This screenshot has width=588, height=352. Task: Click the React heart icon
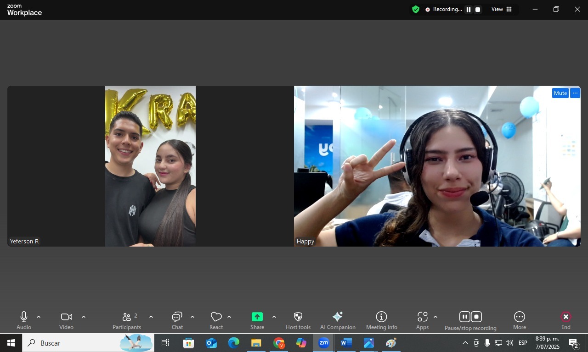[x=216, y=317]
